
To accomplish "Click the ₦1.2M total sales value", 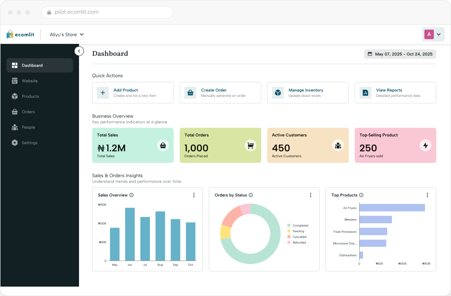I will (111, 148).
